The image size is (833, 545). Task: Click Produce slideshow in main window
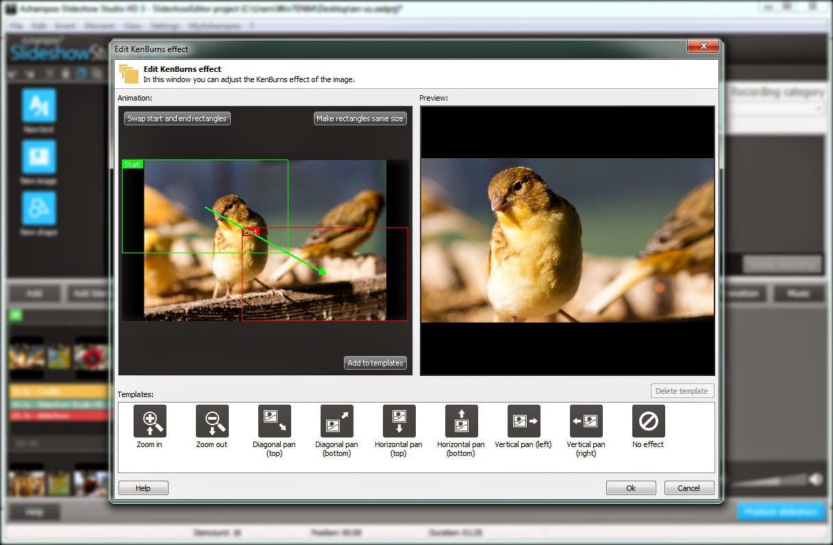point(782,512)
